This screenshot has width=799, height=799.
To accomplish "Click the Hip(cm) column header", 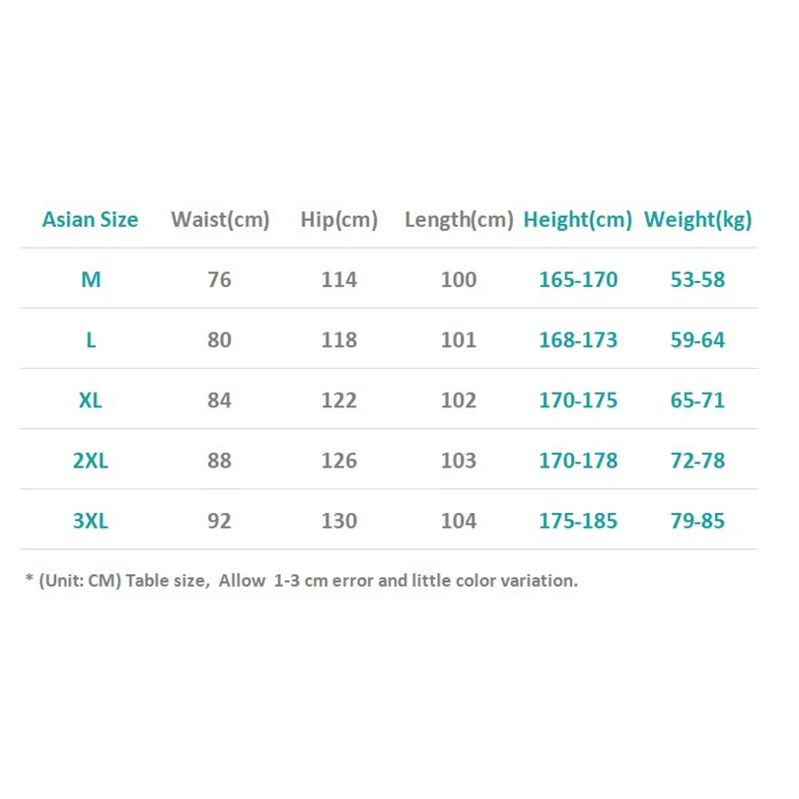I will (x=338, y=220).
